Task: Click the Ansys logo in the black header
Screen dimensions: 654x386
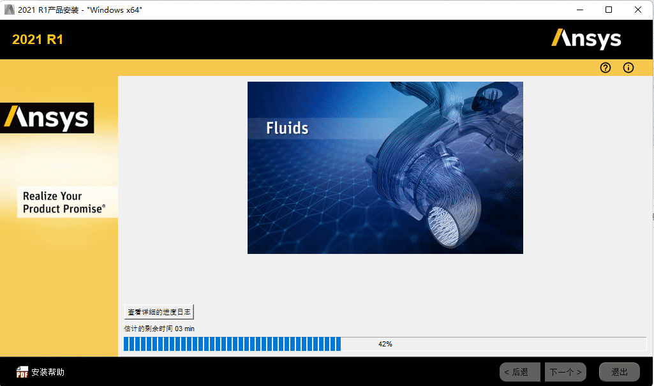Action: point(586,39)
